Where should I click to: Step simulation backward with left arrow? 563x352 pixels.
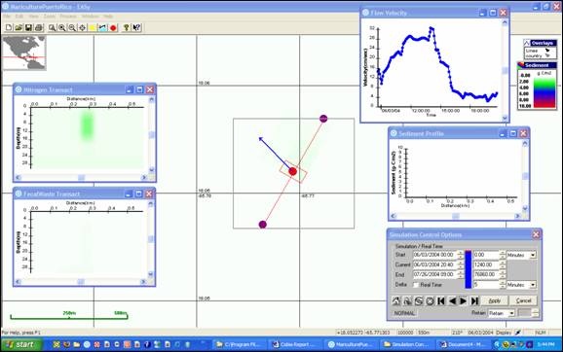452,300
